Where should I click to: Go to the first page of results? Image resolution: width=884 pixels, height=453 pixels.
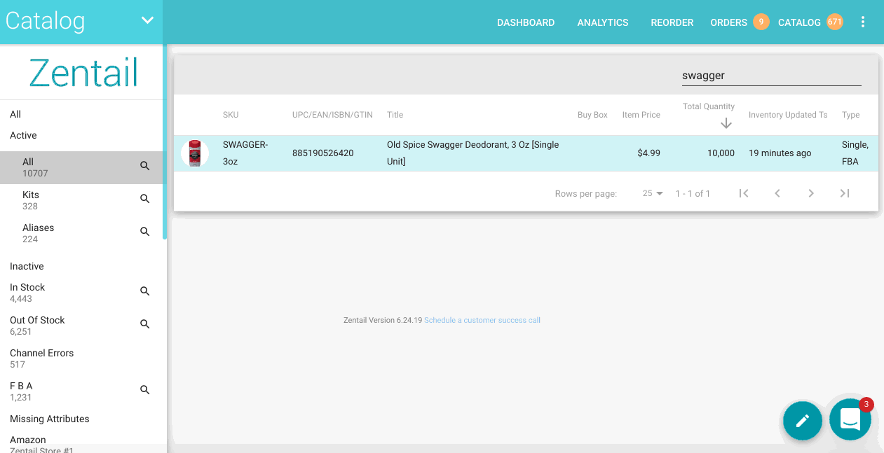click(x=744, y=193)
